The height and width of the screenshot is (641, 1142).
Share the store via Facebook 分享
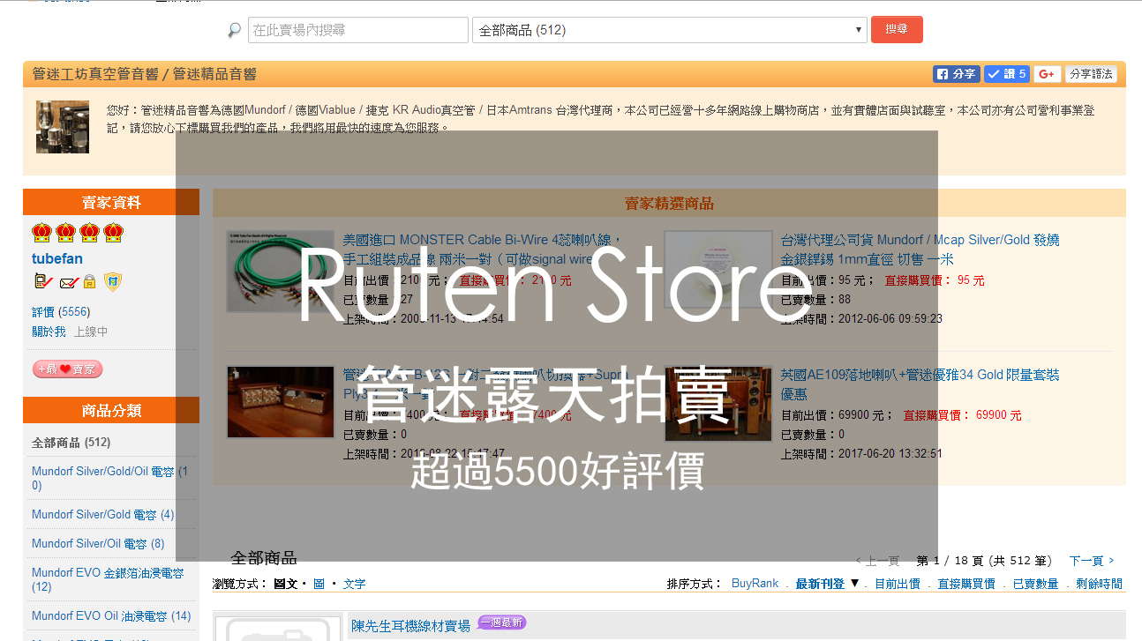point(956,74)
